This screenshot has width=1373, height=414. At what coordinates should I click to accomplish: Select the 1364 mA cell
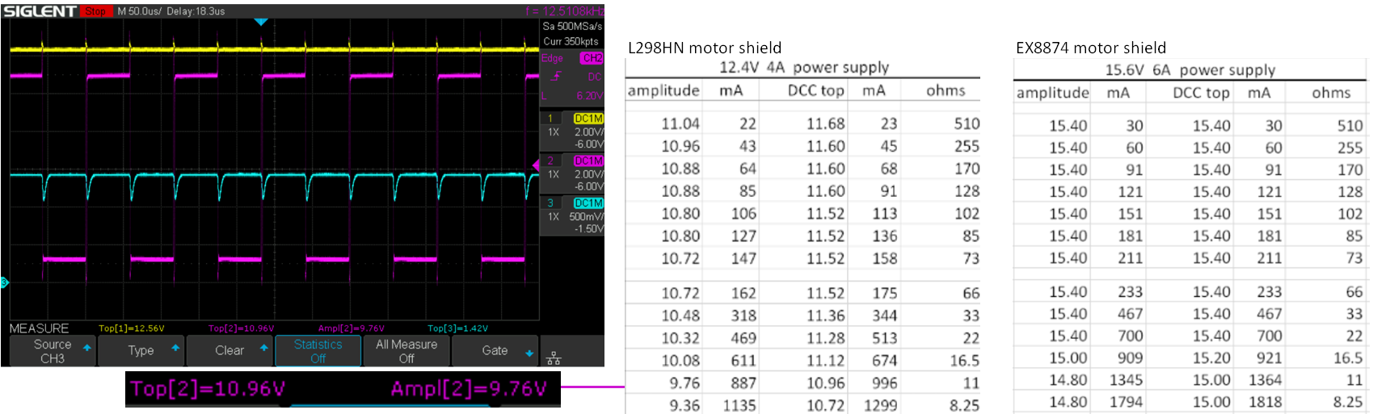coord(1266,380)
